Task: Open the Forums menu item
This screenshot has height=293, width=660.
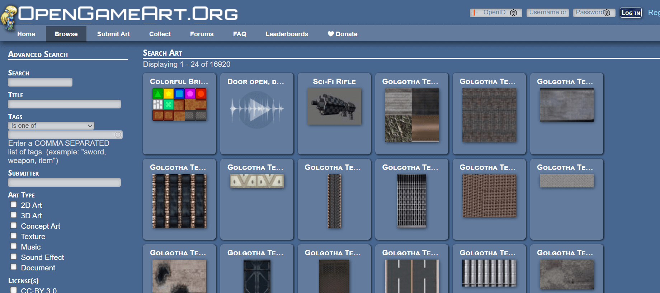Action: pos(202,34)
